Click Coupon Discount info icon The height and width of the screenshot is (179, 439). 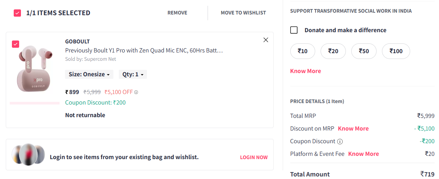[x=340, y=141]
